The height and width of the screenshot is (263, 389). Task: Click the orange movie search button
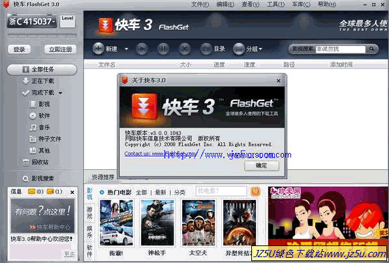[255, 191]
